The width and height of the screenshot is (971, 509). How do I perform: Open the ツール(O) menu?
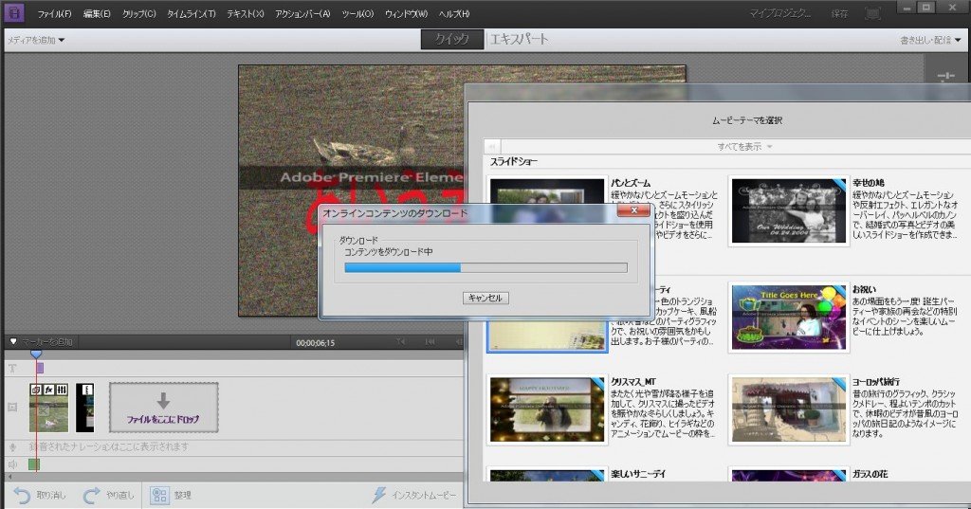tap(357, 13)
